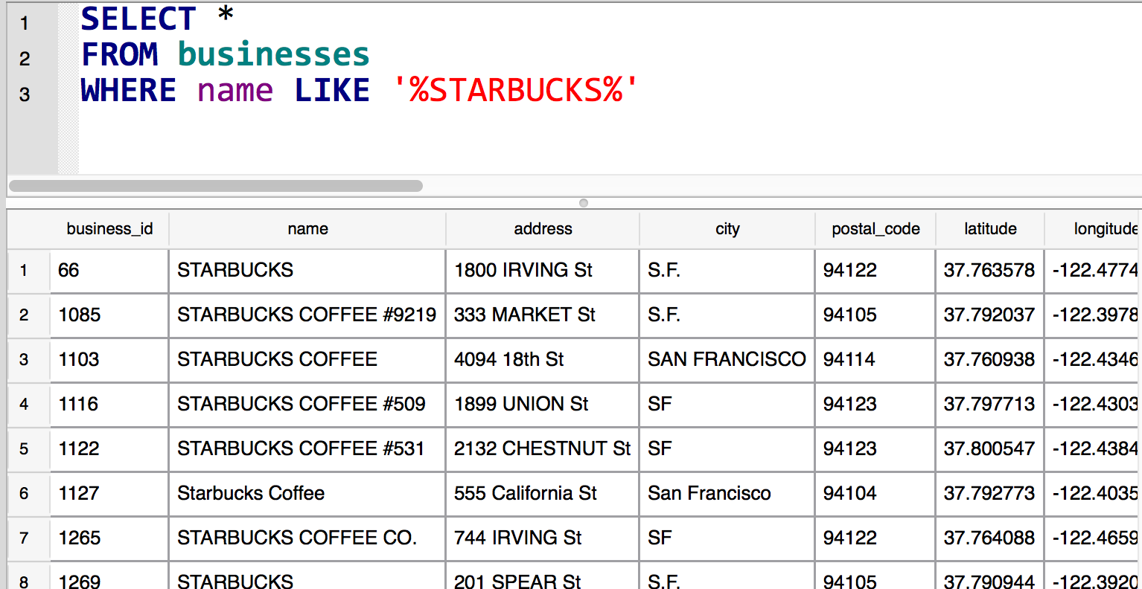Click name cell 'STARBUCKS COFFEE CO.'
Viewport: 1142px width, 589px height.
point(307,538)
